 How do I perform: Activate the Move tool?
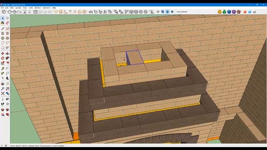click(x=3, y=54)
